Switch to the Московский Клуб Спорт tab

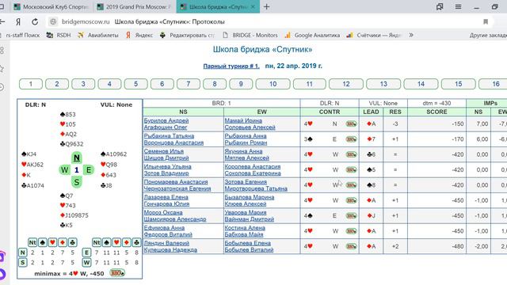click(51, 7)
